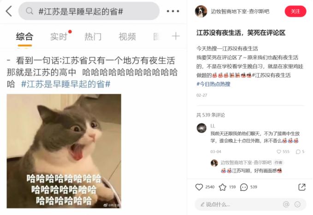Follow the author with the red 关注 button

(295, 12)
